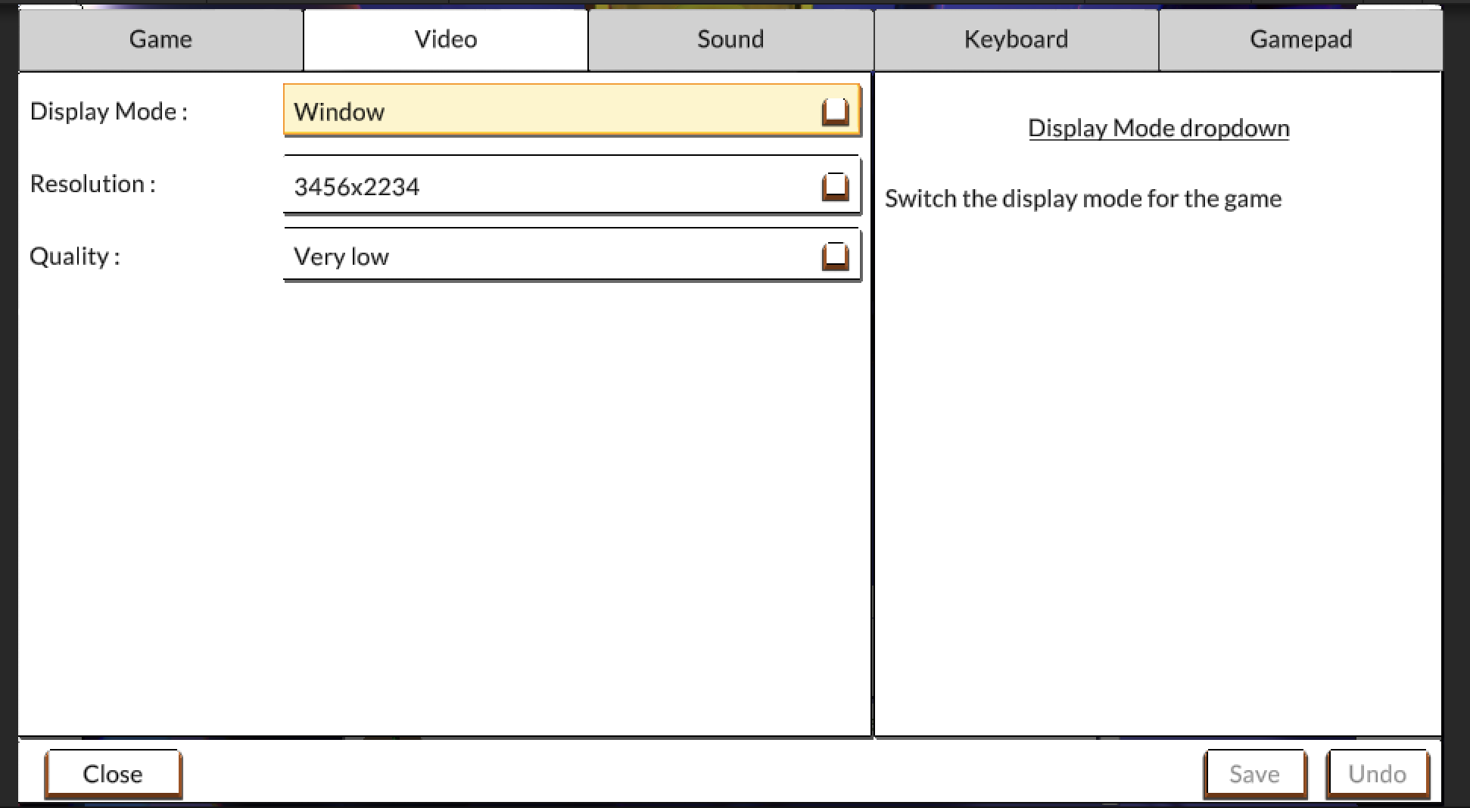The width and height of the screenshot is (1470, 808).
Task: Click the Save button
Action: coord(1254,773)
